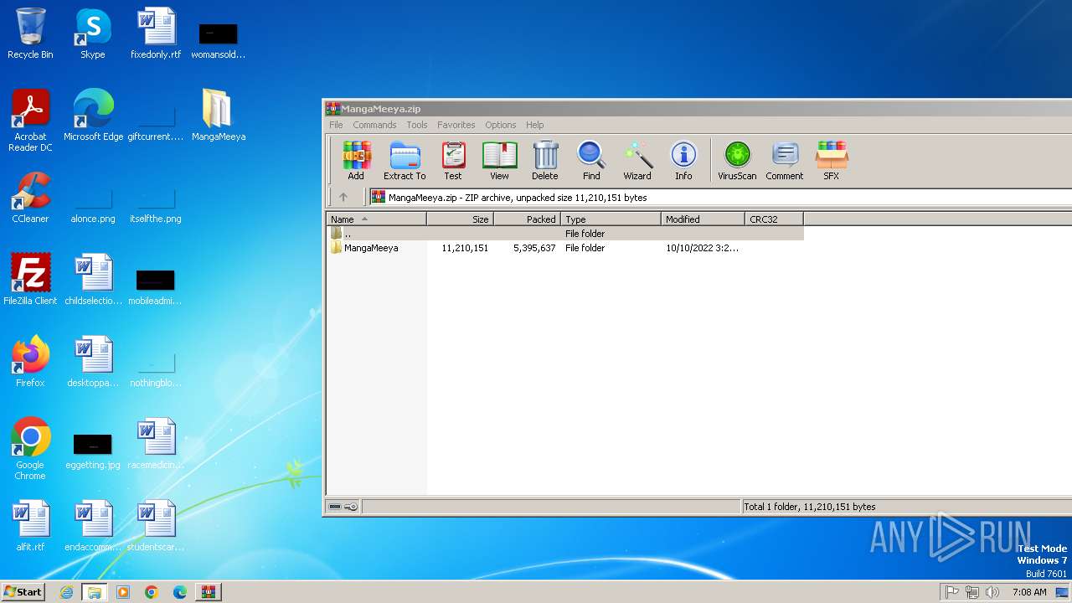Viewport: 1072px width, 603px height.
Task: Select the FileZilla Client desktop icon
Action: (30, 280)
